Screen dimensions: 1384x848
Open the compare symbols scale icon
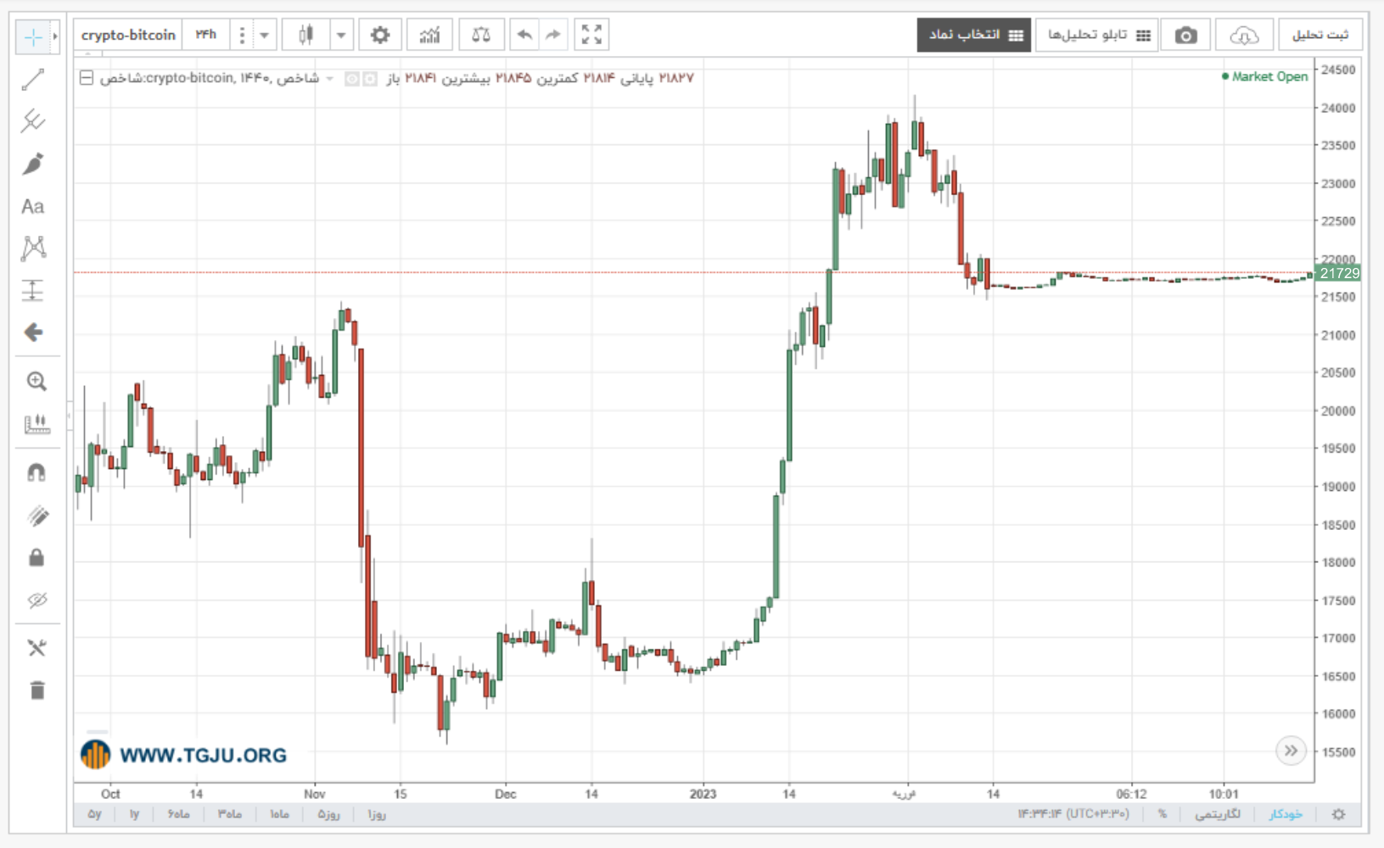tap(481, 35)
